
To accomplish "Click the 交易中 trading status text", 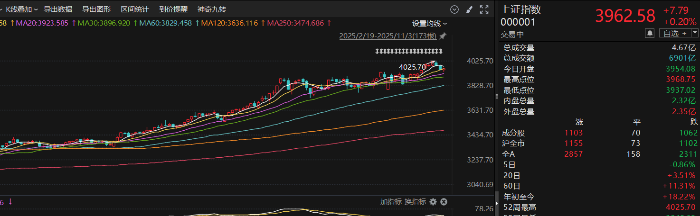I will click(x=512, y=34).
